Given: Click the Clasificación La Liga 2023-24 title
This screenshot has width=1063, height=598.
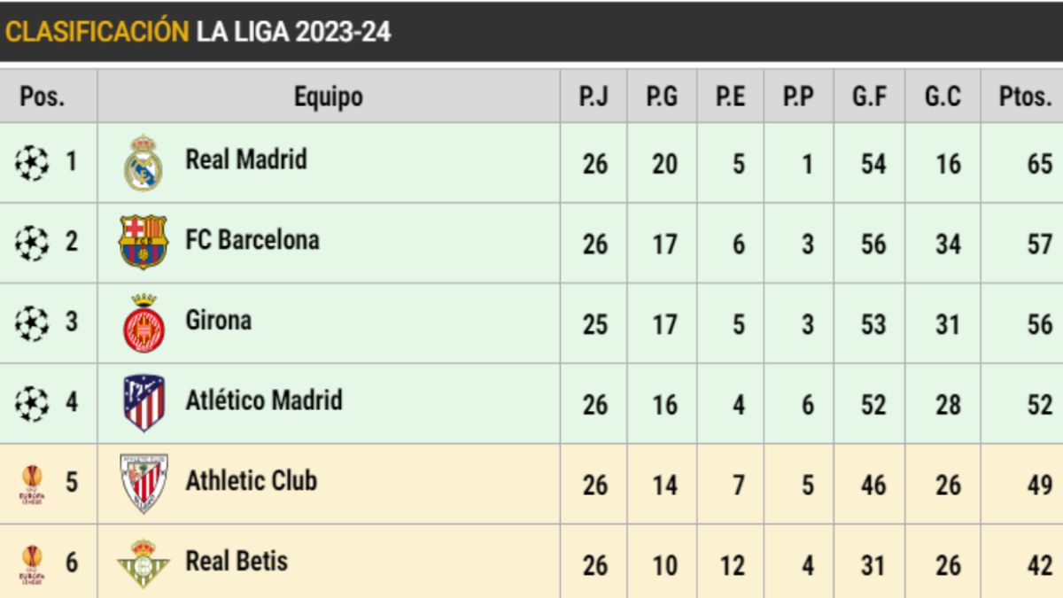Looking at the screenshot, I should (198, 32).
